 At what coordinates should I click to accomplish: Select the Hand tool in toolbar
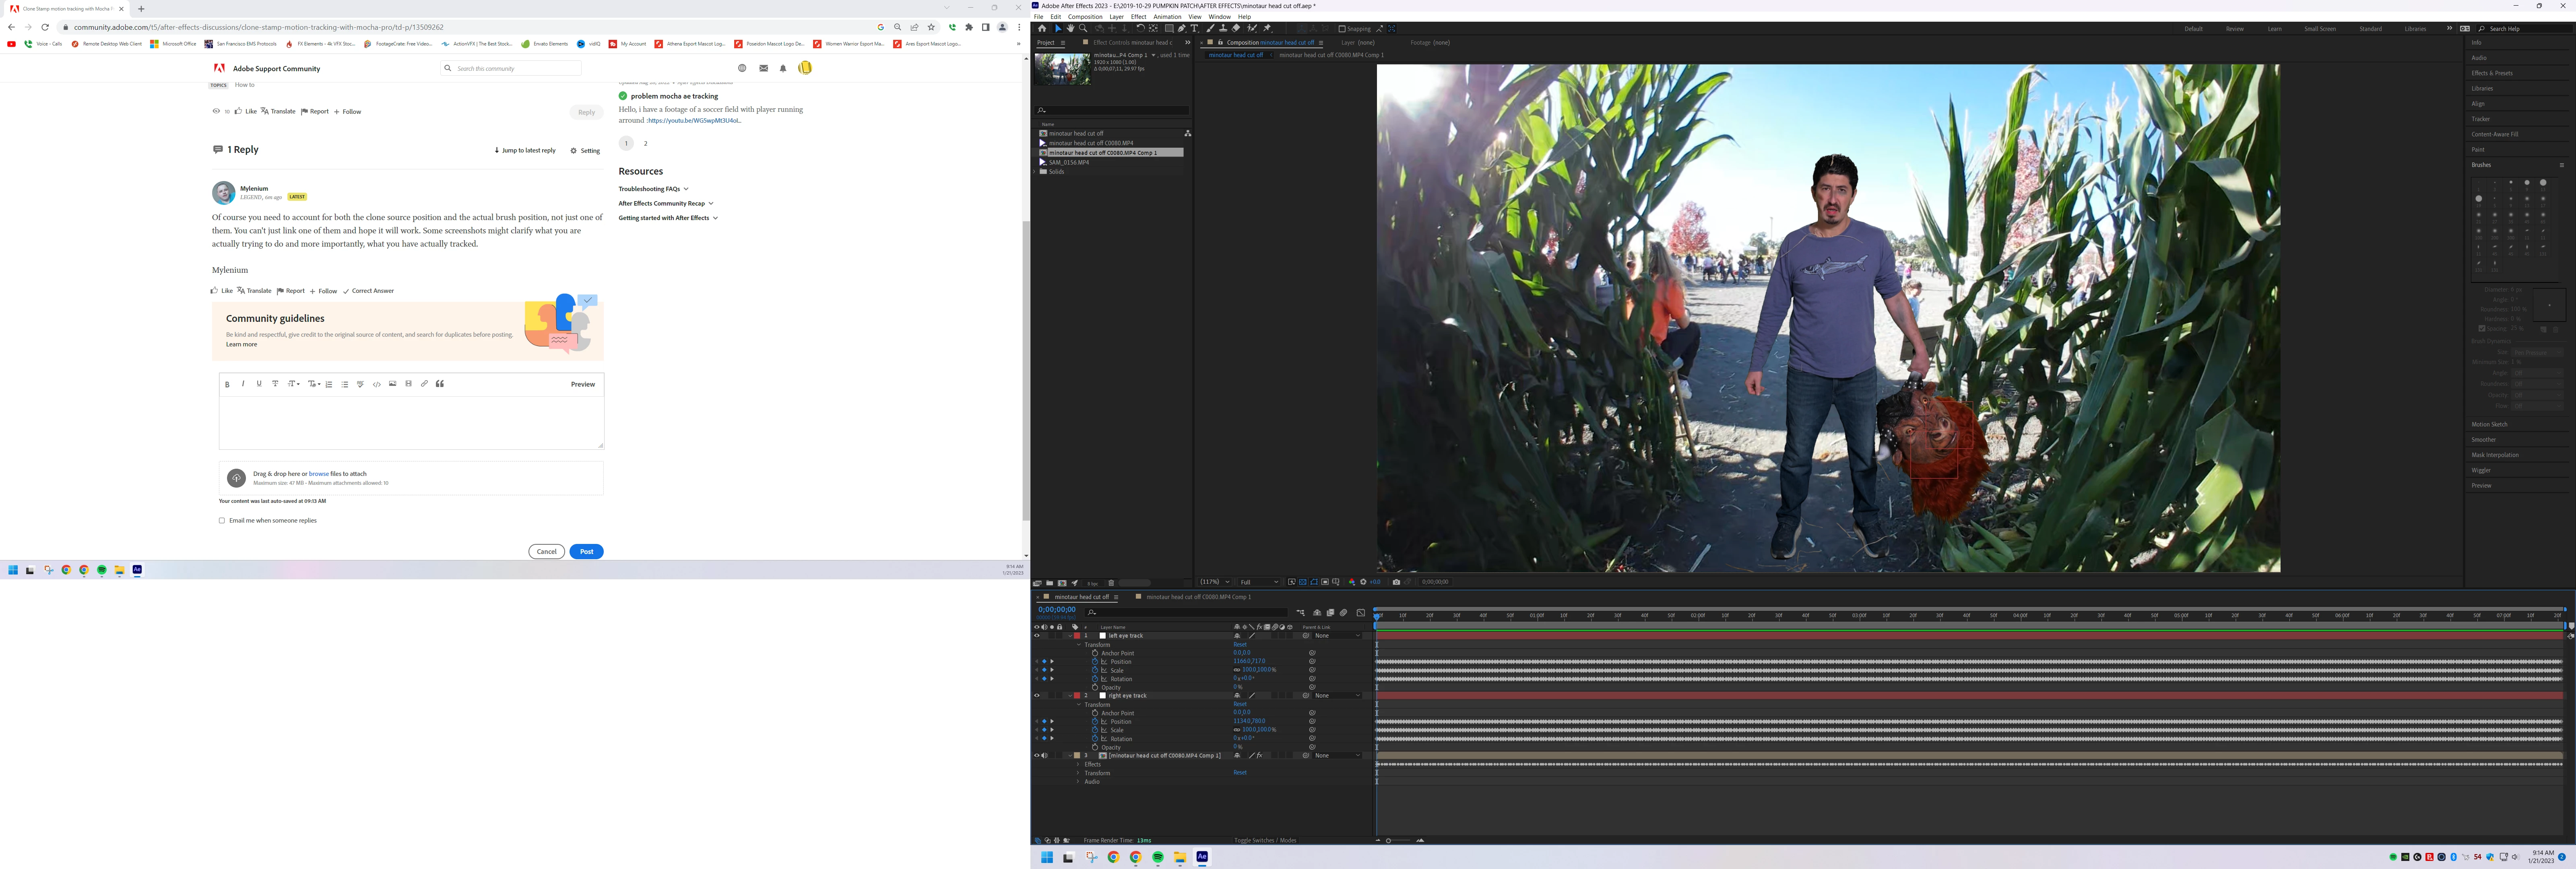(1071, 29)
